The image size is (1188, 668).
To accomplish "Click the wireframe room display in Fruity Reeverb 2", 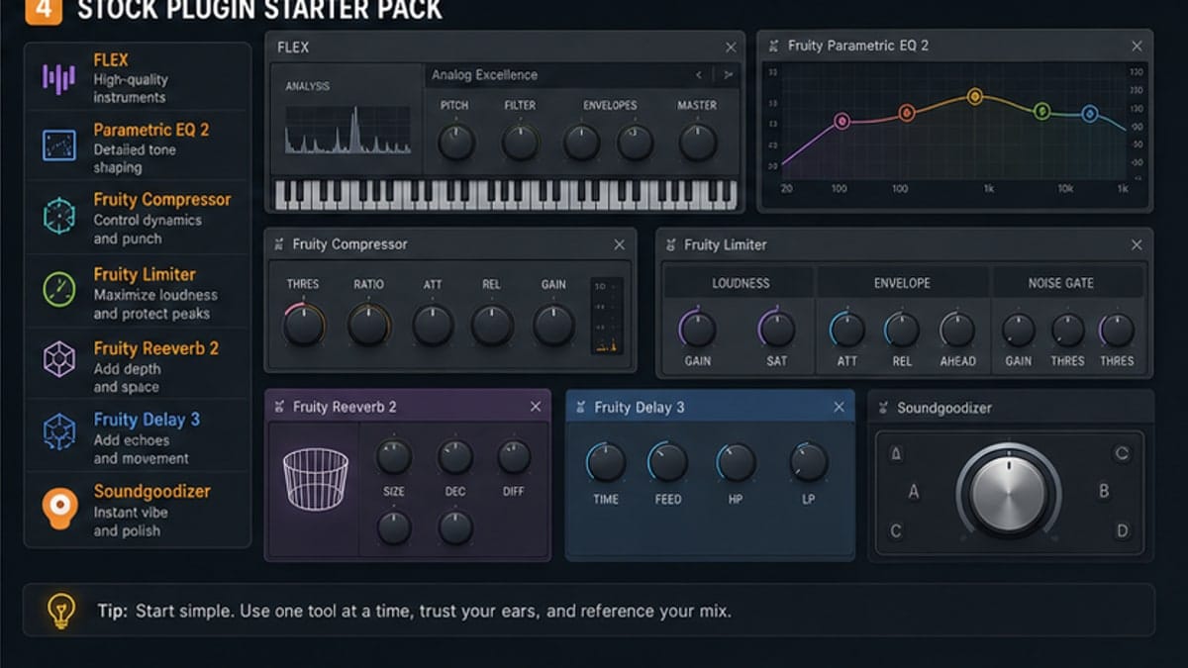I will click(x=315, y=478).
